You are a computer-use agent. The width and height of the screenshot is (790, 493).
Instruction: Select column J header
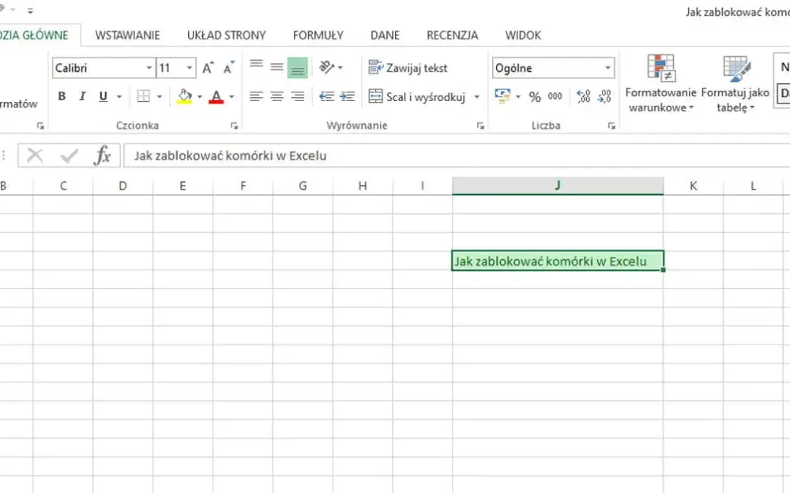tap(558, 186)
